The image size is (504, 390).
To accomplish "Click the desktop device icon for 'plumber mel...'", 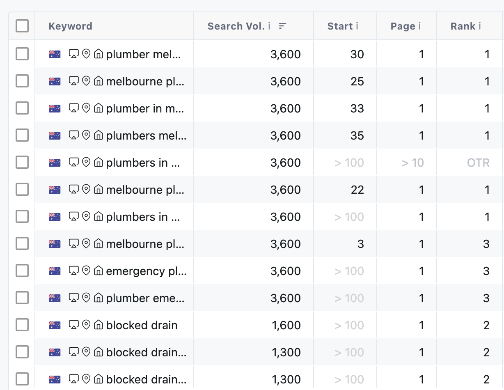I will click(74, 54).
